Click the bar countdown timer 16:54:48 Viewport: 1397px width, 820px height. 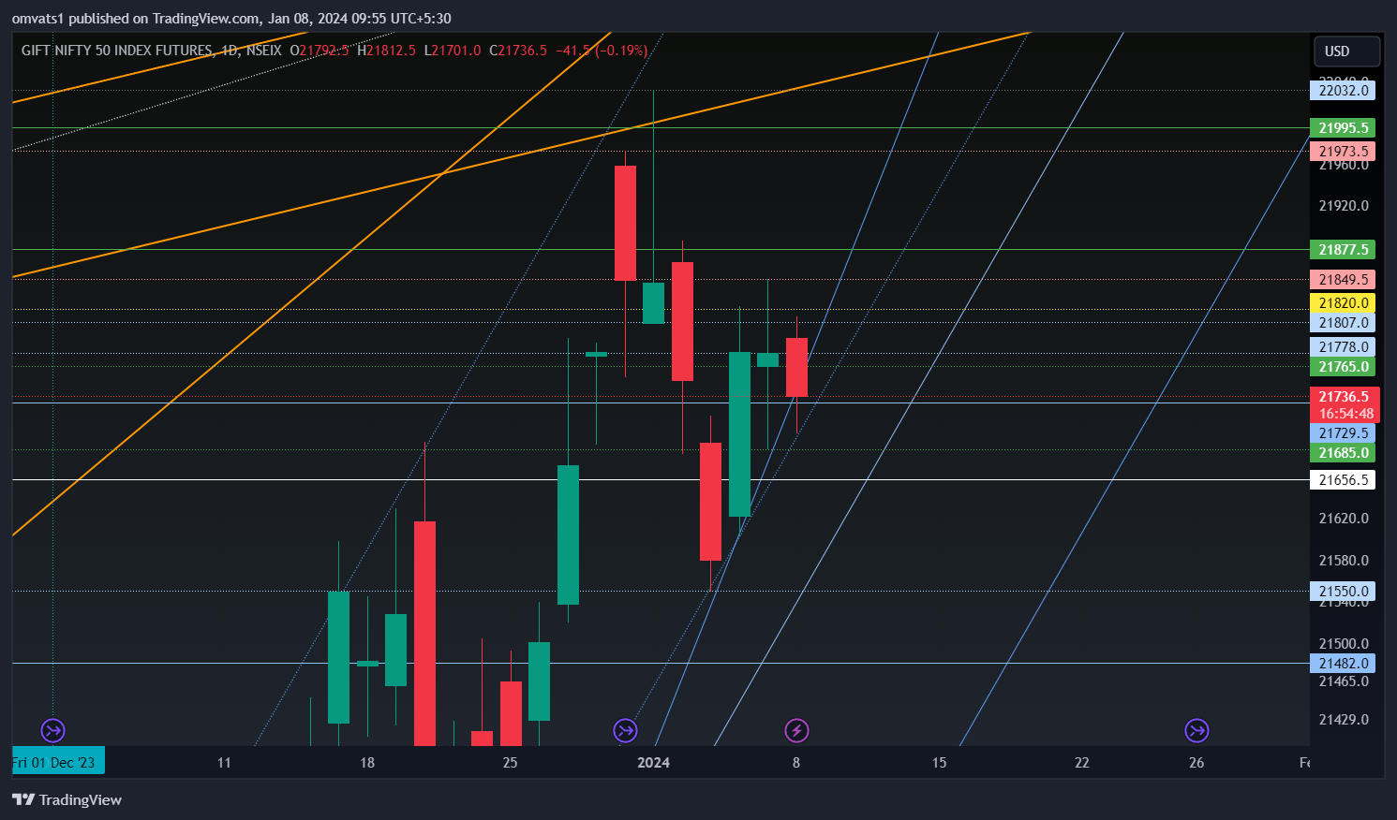tap(1345, 414)
